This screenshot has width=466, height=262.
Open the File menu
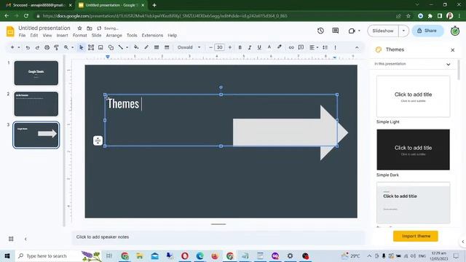point(22,36)
